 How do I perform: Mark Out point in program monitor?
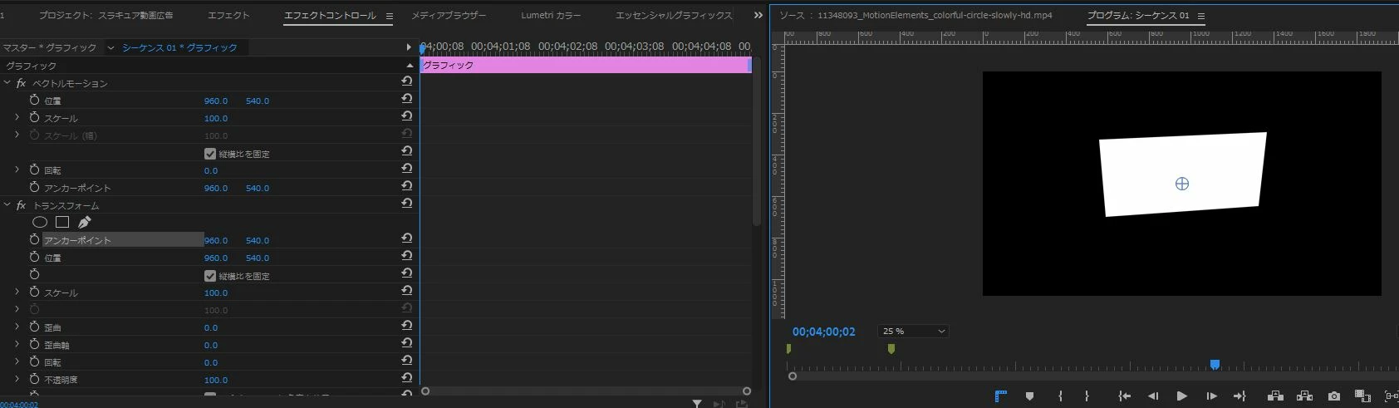1087,396
